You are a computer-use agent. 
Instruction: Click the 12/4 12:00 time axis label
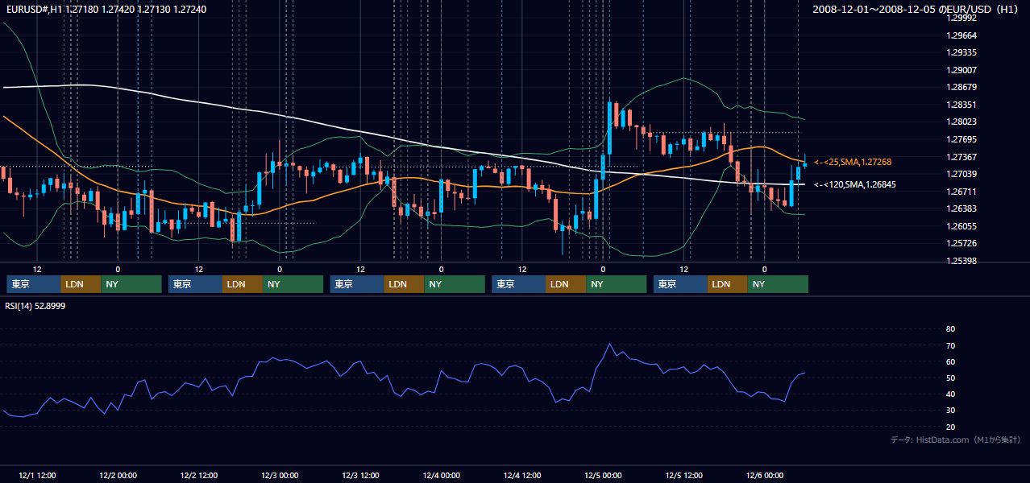[522, 475]
